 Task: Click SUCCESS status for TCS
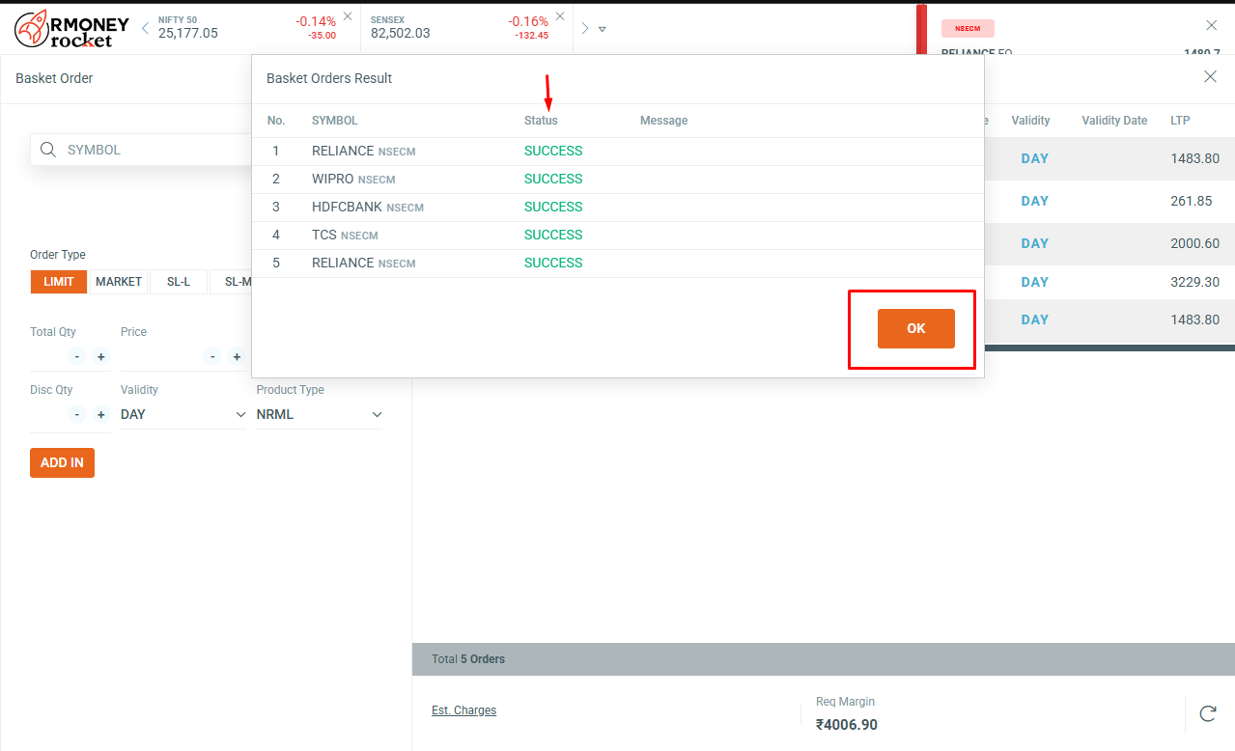553,235
